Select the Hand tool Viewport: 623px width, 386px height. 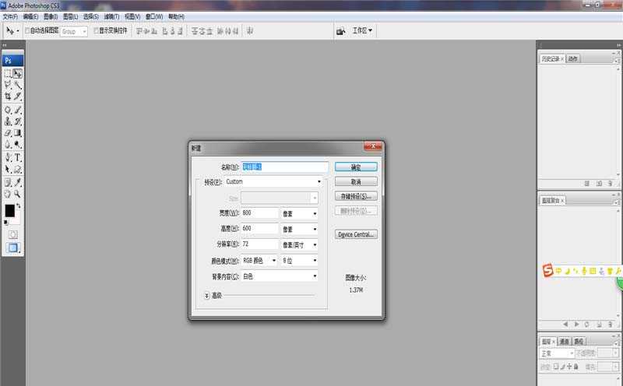point(8,194)
